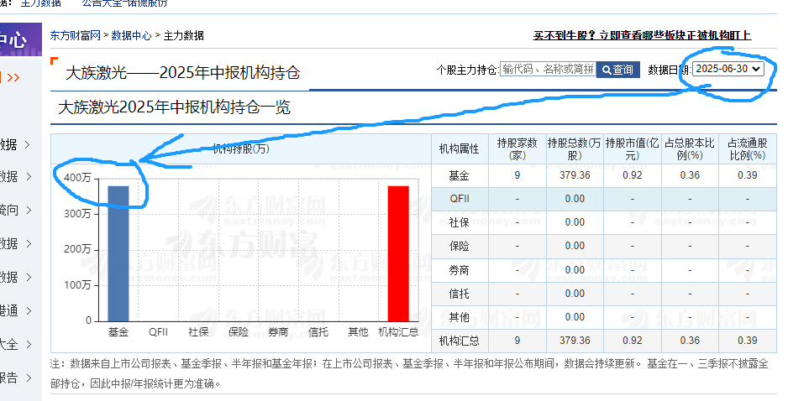Click 0.92 value in the 基金 row
The image size is (788, 401).
pos(633,175)
